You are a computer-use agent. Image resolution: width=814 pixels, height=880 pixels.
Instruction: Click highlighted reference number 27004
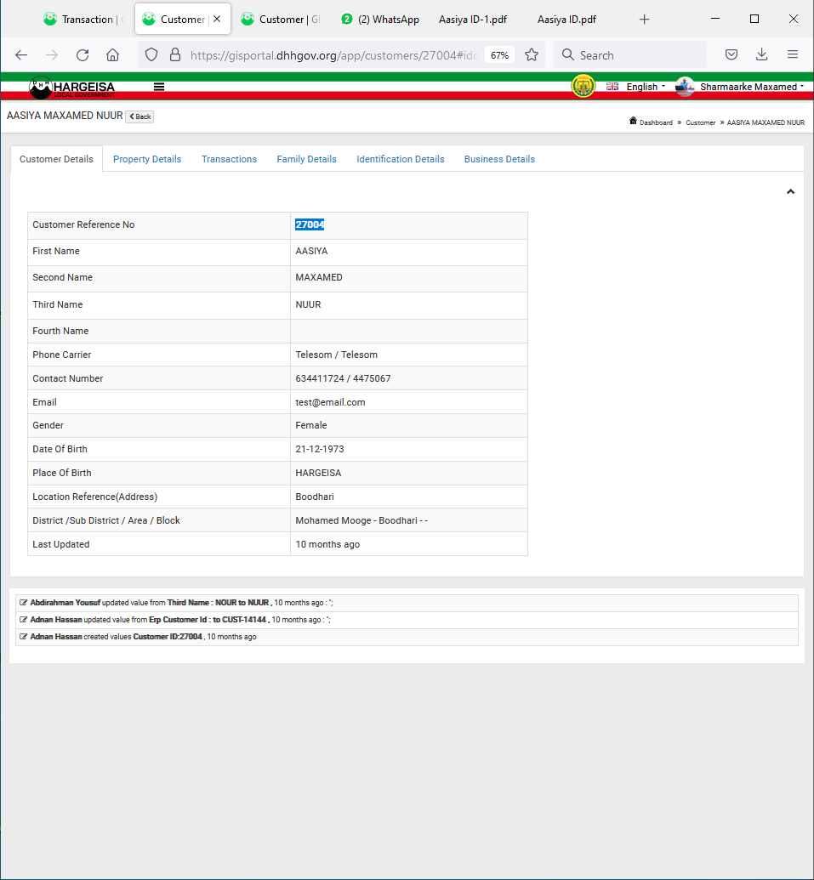click(310, 224)
